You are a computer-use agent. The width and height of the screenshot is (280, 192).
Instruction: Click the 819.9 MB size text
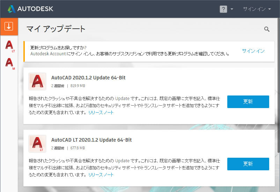tap(78, 86)
